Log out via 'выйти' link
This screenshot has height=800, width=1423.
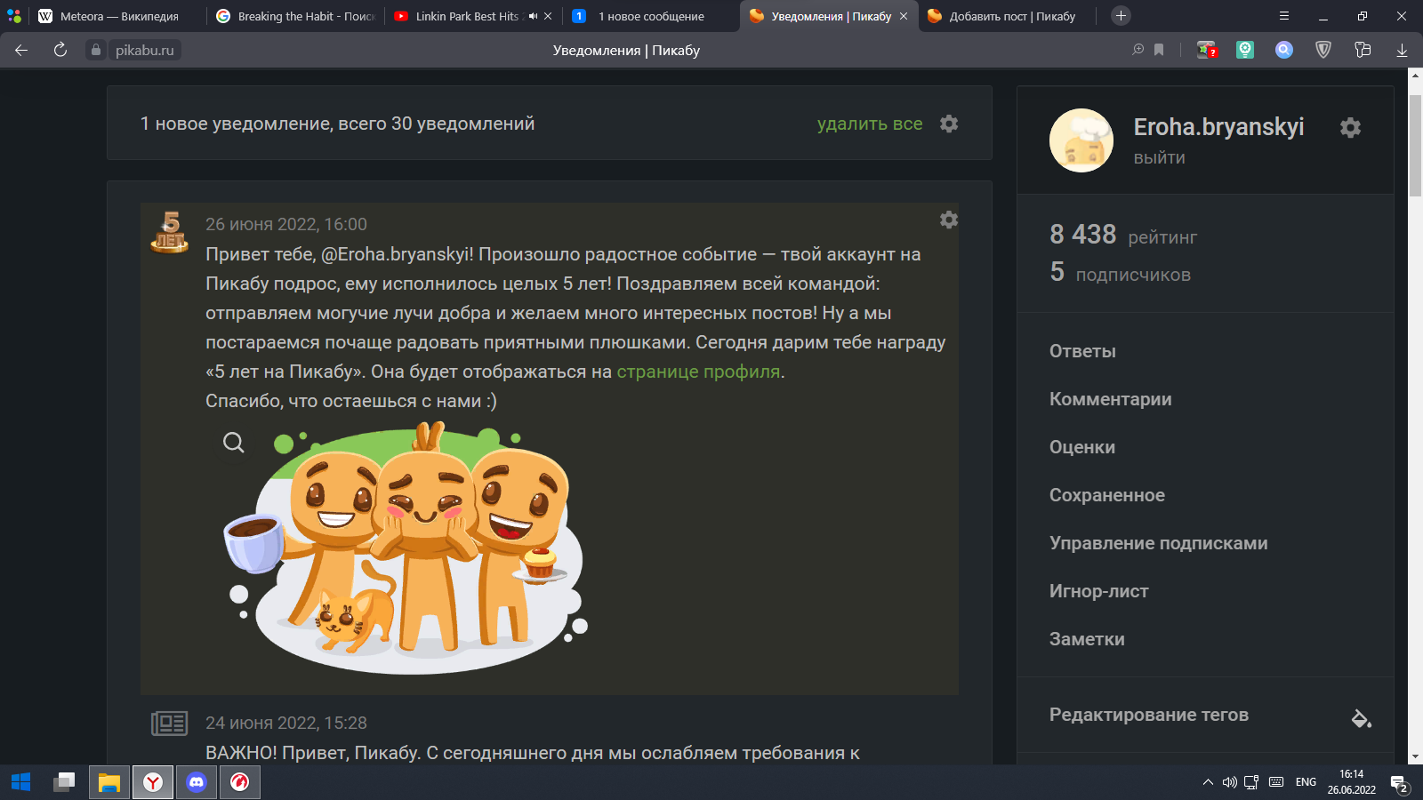(1159, 158)
